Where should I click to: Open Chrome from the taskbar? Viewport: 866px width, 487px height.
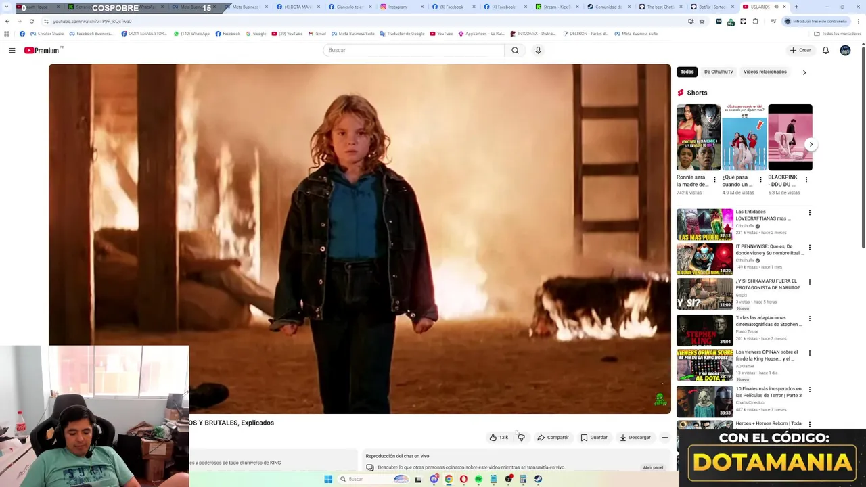pos(449,479)
